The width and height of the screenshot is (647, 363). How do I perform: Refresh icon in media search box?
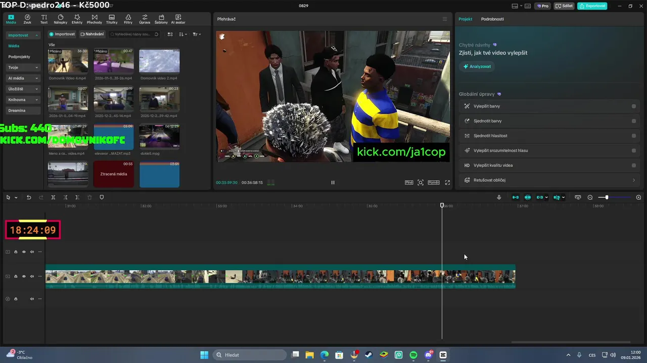click(156, 34)
